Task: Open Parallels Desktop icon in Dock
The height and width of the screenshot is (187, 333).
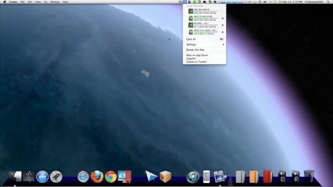Action: pos(124,177)
